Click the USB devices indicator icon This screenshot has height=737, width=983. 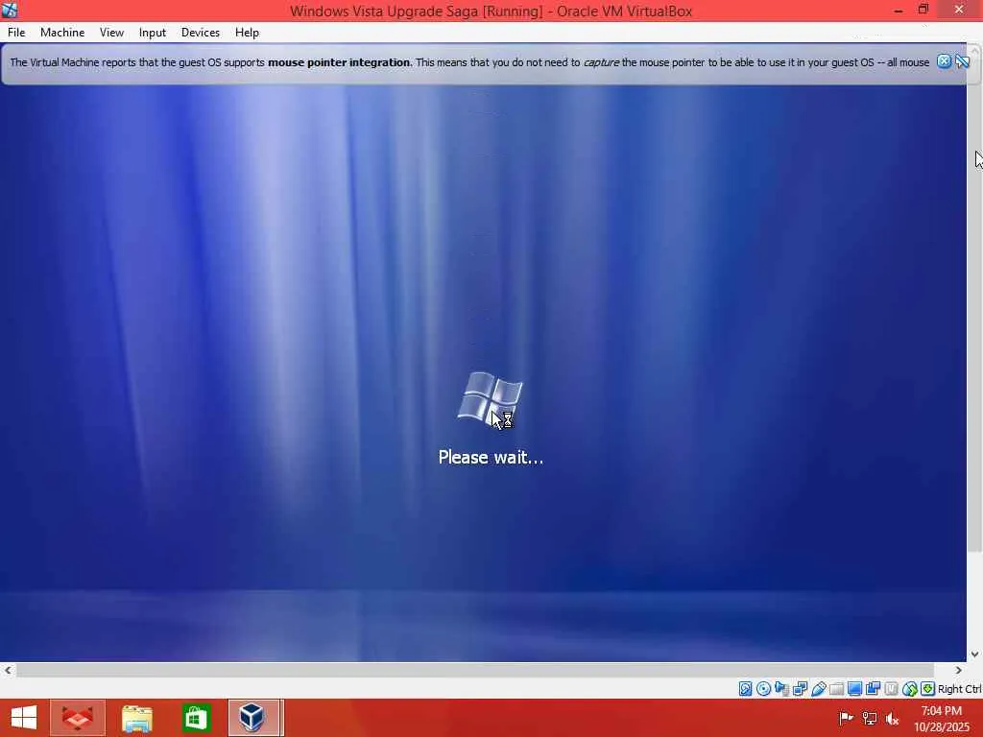818,689
